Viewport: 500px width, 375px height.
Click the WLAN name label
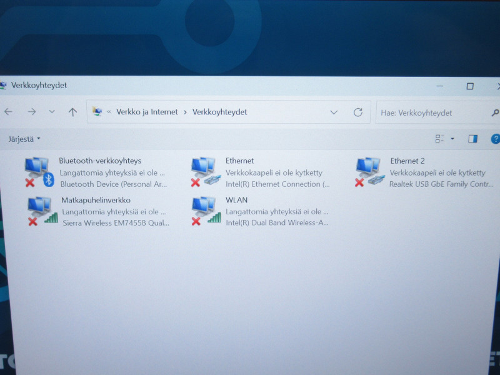(x=236, y=200)
